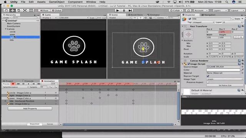Go to next keyframe in Animation

click(x=33, y=84)
